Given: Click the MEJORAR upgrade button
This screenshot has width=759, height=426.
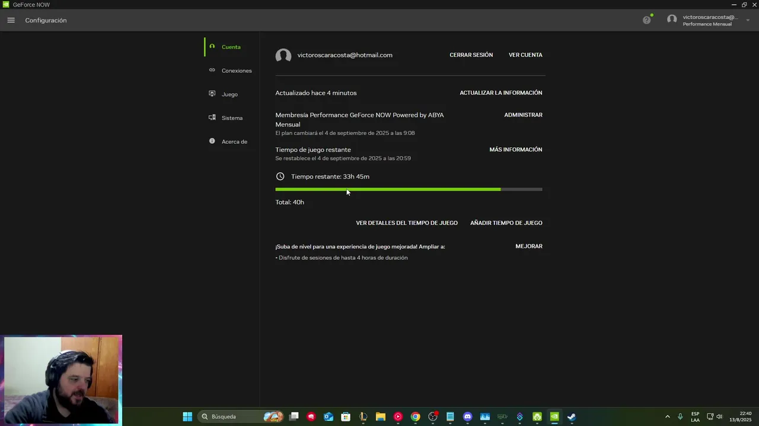Looking at the screenshot, I should click(529, 246).
